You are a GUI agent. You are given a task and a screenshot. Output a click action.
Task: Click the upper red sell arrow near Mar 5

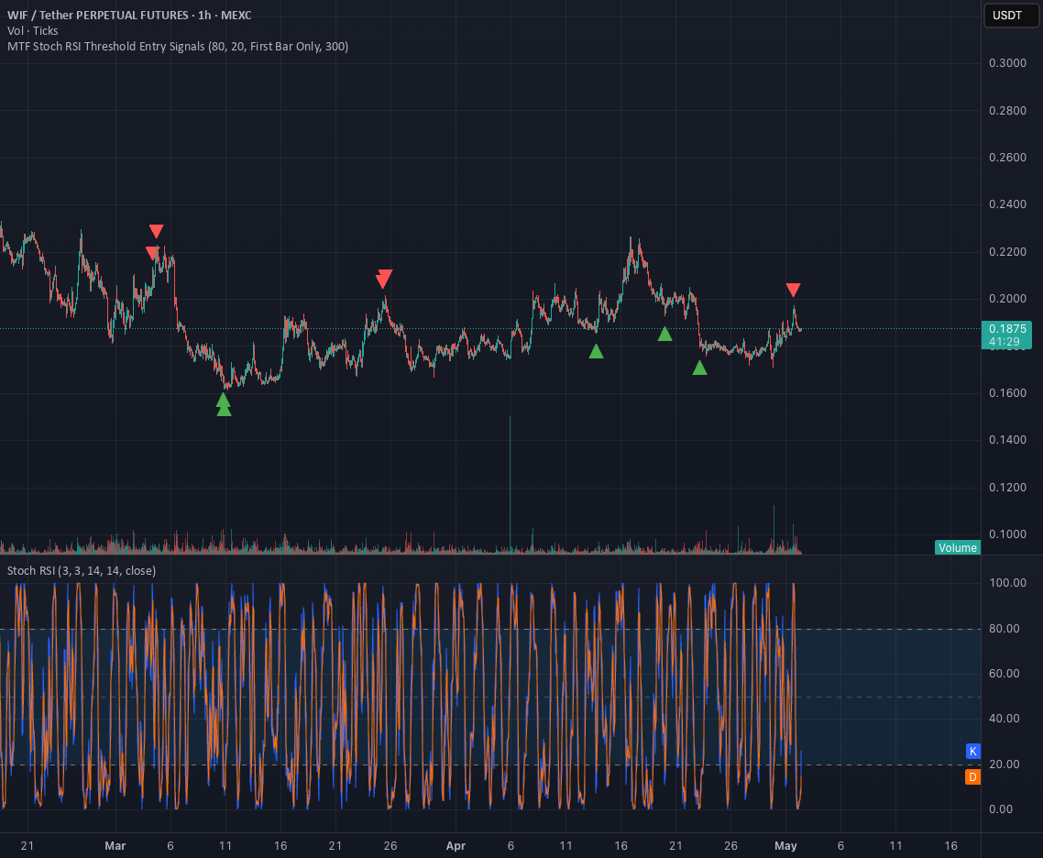click(157, 231)
